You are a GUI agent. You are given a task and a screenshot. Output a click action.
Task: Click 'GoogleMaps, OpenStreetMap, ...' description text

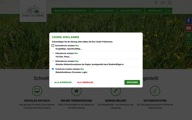69,49
